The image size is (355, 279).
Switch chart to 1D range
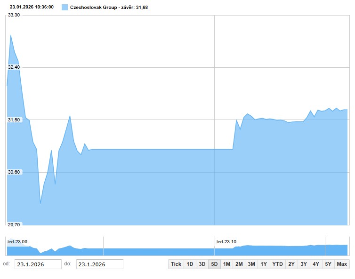click(190, 264)
